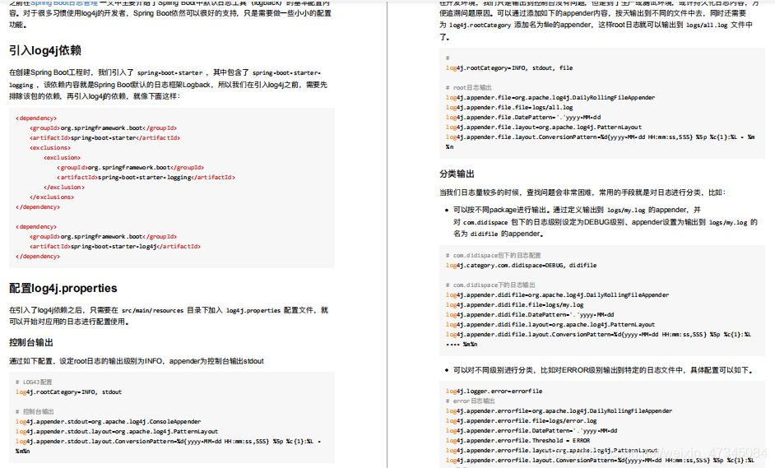Click the line 'log4j.logger.error=errorfile'

[x=494, y=392]
